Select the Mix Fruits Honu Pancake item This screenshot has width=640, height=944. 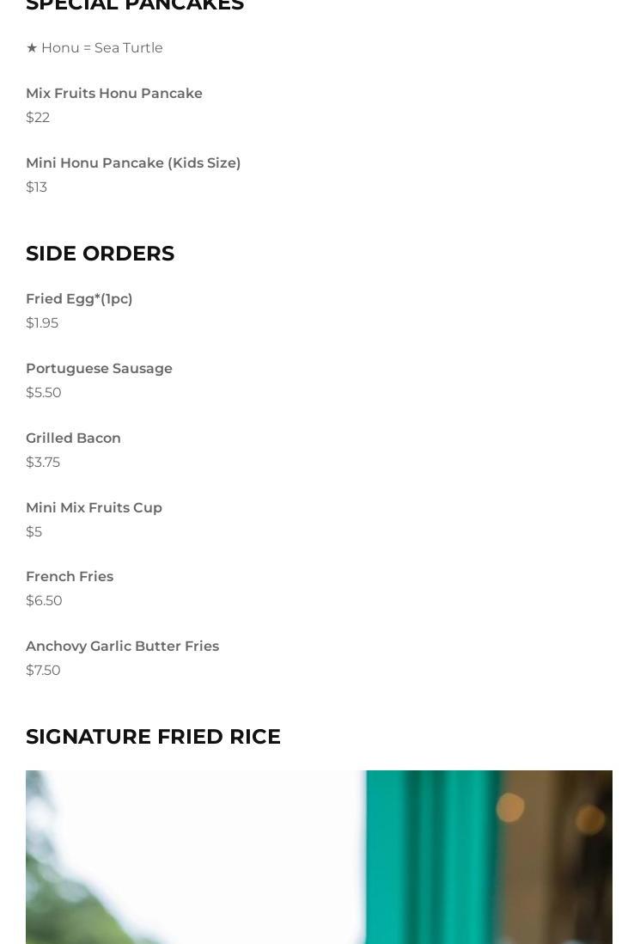(114, 94)
